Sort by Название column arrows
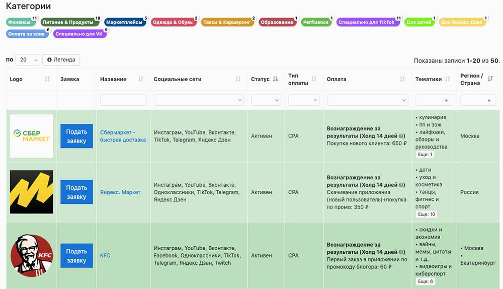The width and height of the screenshot is (503, 289). tap(140, 79)
